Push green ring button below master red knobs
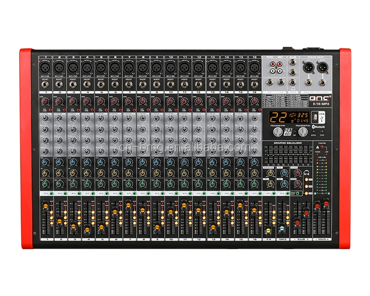This screenshot has height=296, width=370. [298, 193]
